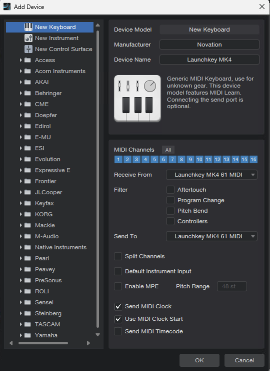
Task: Click the AKAI folder icon
Action: point(28,82)
